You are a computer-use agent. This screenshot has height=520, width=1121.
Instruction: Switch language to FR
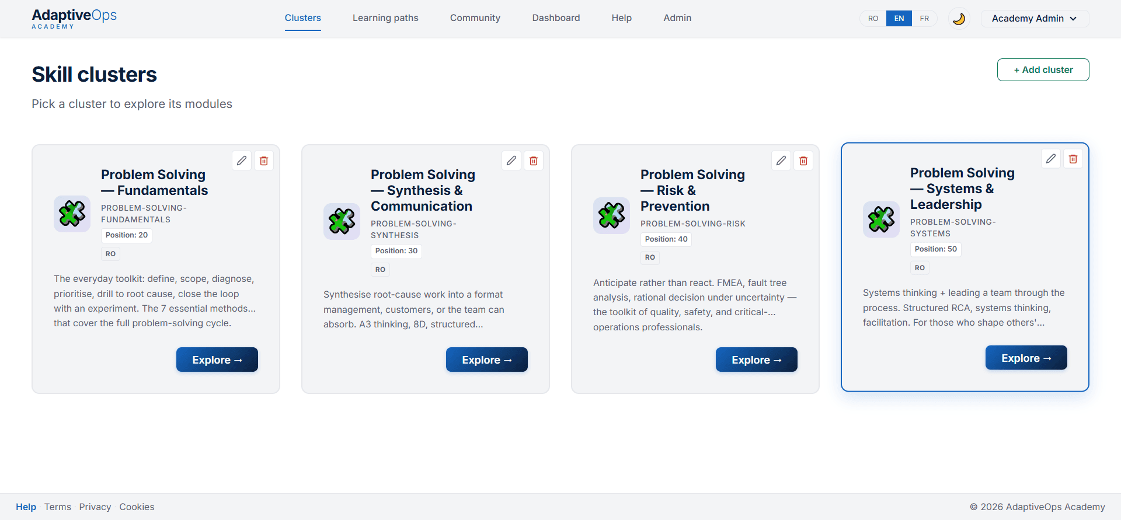click(924, 19)
